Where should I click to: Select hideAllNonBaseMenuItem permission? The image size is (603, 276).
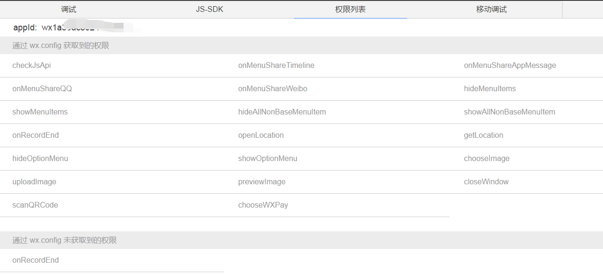pos(282,112)
